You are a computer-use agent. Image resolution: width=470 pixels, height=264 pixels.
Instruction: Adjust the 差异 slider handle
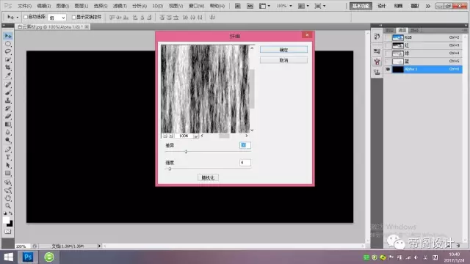pos(186,152)
